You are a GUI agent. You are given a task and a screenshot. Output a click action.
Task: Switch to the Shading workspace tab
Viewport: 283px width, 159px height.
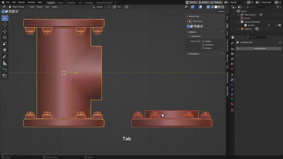[89, 3]
